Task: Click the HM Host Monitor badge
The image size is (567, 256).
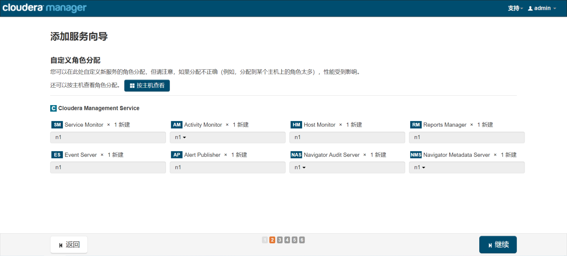Action: 296,125
